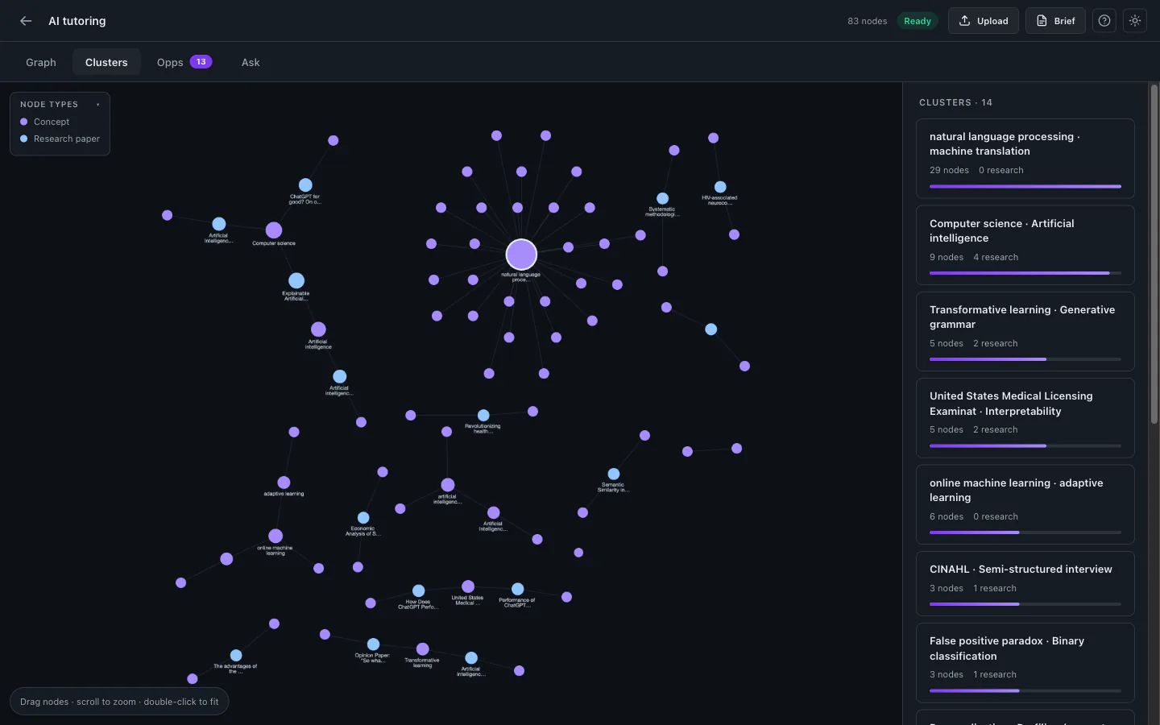Switch to the Graph tab

tap(41, 62)
